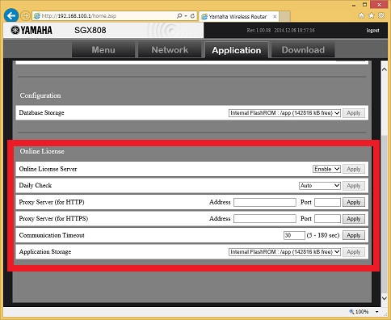Click the (5 - 180 sec) range hint

coord(323,235)
